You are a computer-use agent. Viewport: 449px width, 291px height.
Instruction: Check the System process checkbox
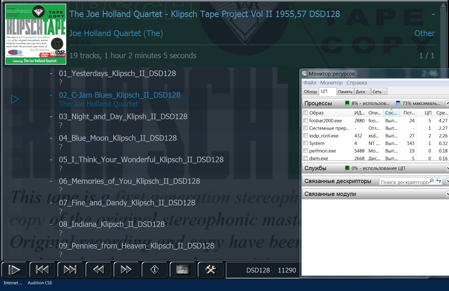point(306,143)
